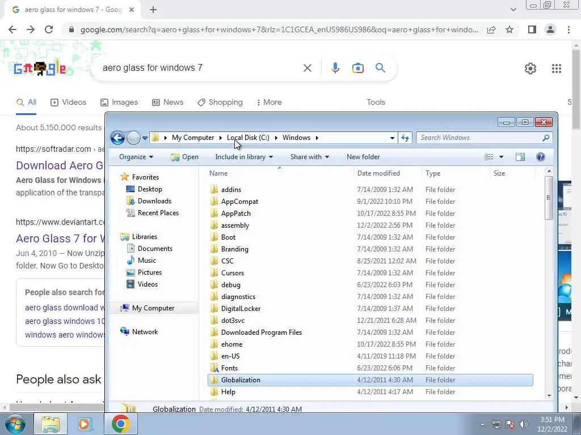The height and width of the screenshot is (435, 581).
Task: Click the Tools button in Google
Action: [376, 103]
